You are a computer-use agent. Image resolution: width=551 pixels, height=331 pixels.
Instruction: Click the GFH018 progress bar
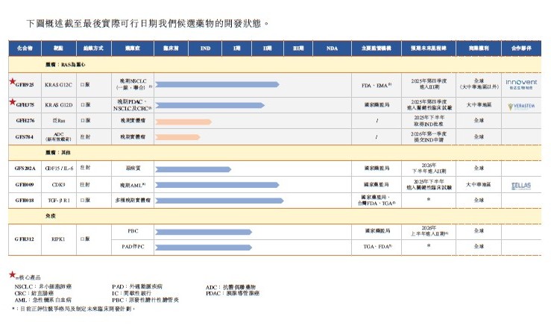pyautogui.click(x=220, y=201)
